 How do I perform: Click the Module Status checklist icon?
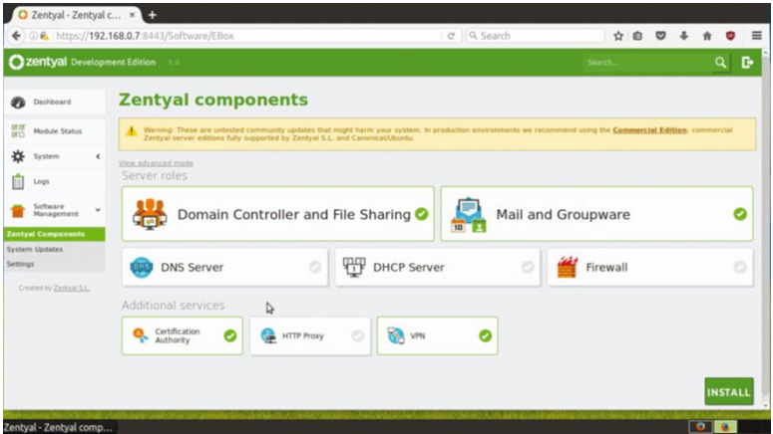(18, 130)
